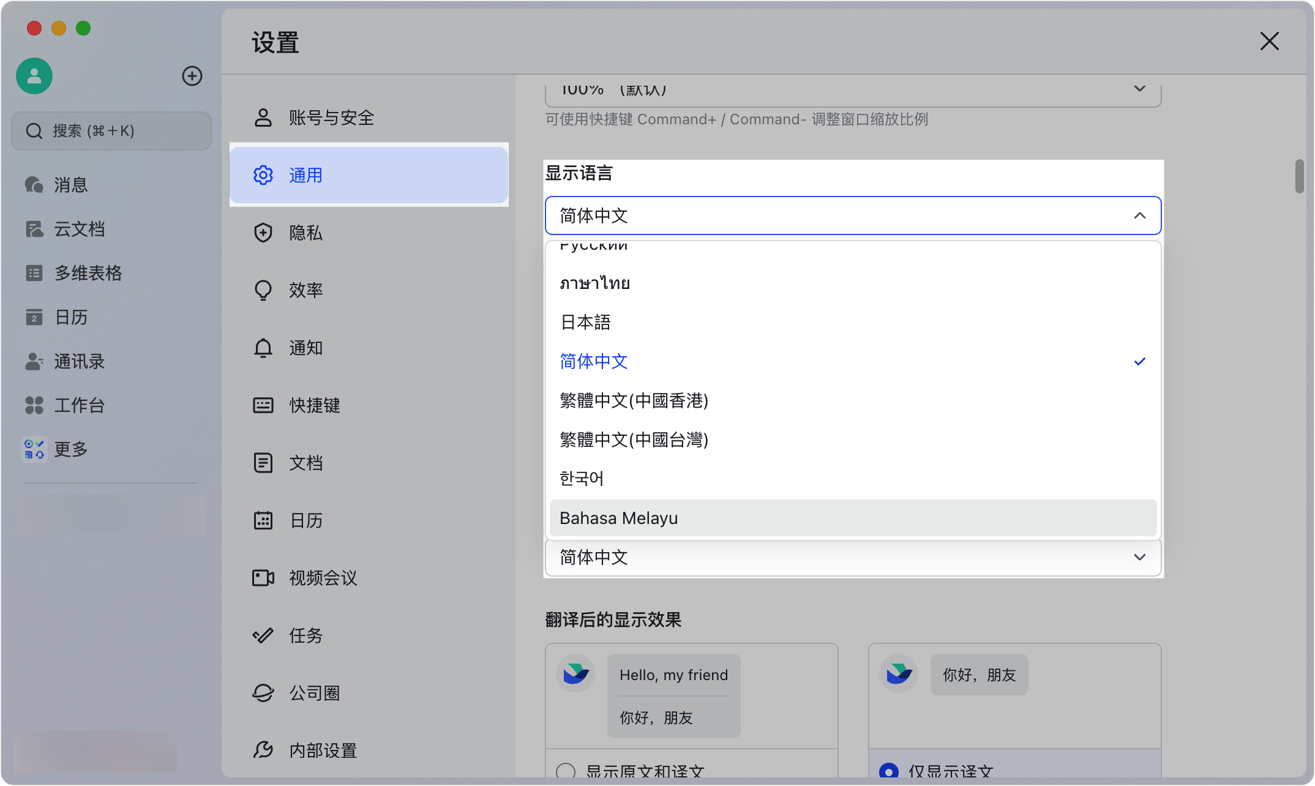Choose 日本語 from the language list
This screenshot has height=786, width=1315.
(585, 322)
